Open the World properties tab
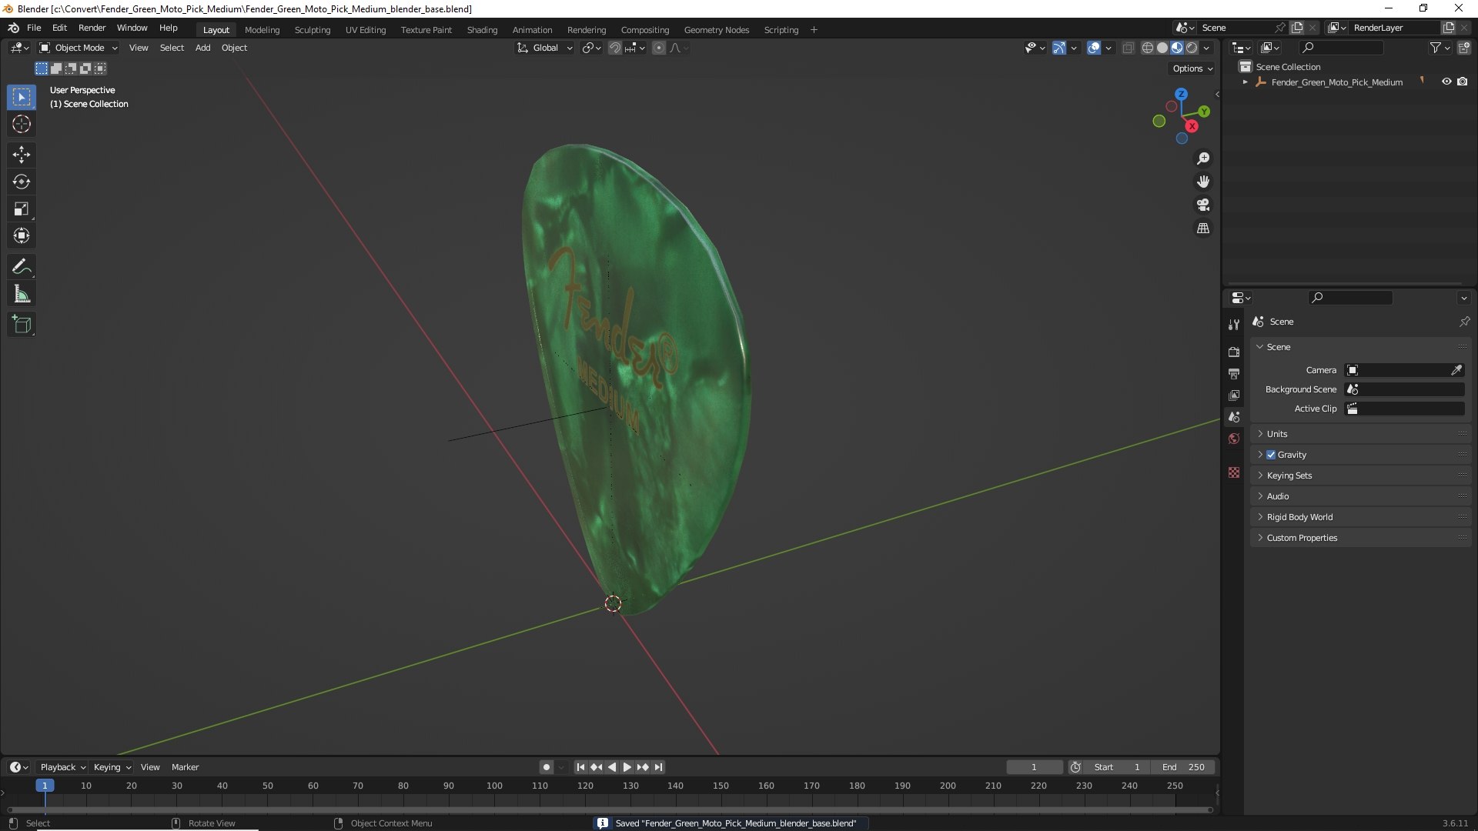 tap(1234, 439)
